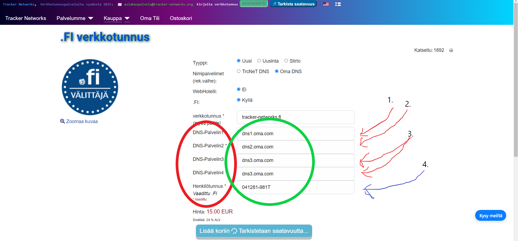This screenshot has width=518, height=241.
Task: Select the Uusi type radio button
Action: (x=238, y=61)
